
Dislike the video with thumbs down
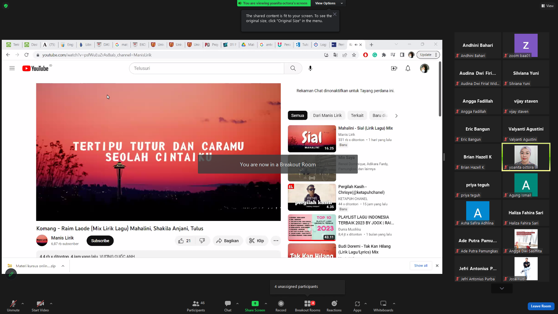point(202,241)
